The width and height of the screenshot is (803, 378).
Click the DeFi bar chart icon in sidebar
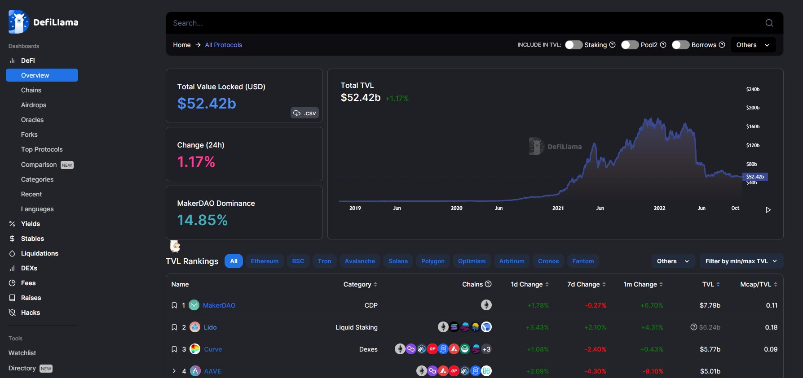[x=12, y=61]
